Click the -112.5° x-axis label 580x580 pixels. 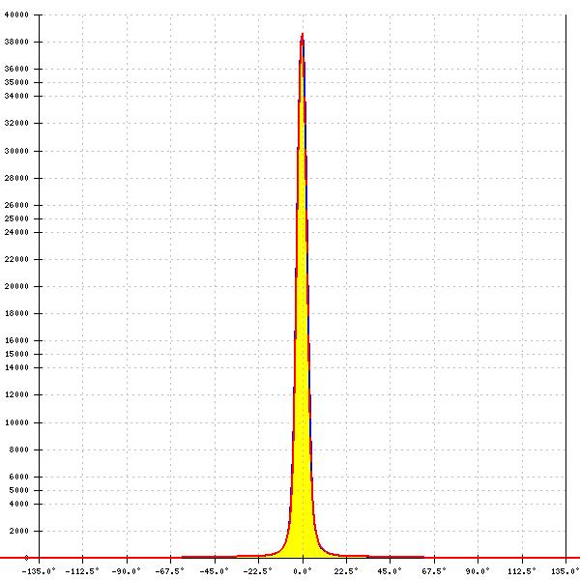[82, 571]
